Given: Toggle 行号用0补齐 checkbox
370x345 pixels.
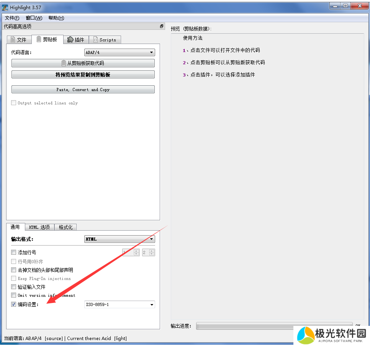Looking at the screenshot, I should 14,261.
